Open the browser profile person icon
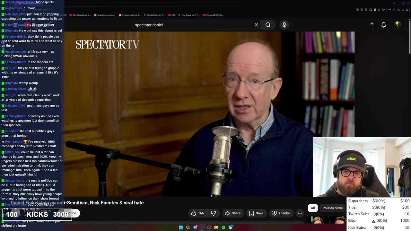The height and width of the screenshot is (231, 411). 398,10
